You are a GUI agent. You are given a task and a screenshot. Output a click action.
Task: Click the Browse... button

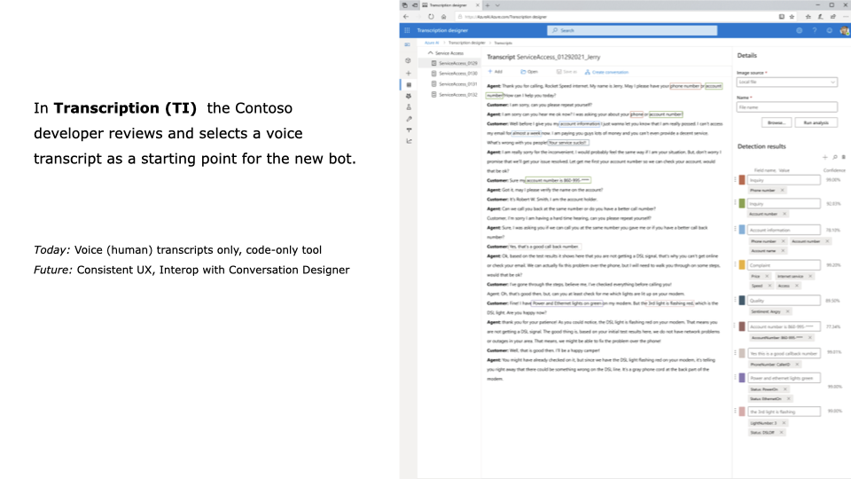(777, 122)
